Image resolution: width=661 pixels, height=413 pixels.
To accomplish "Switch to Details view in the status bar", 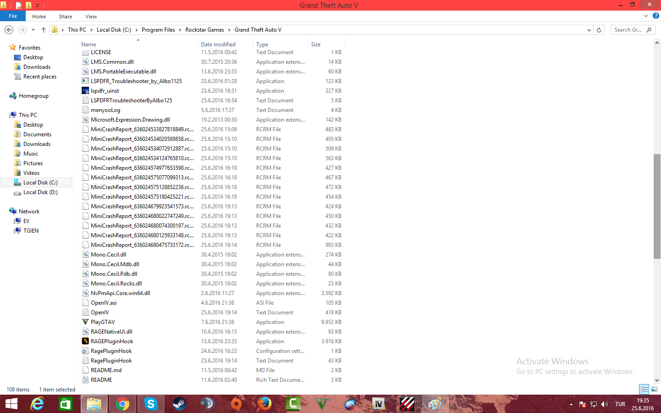I will [x=644, y=389].
